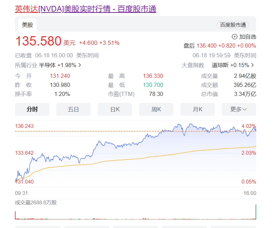Image resolution: width=276 pixels, height=228 pixels.
Task: Click the orange average price line
Action: point(136,159)
